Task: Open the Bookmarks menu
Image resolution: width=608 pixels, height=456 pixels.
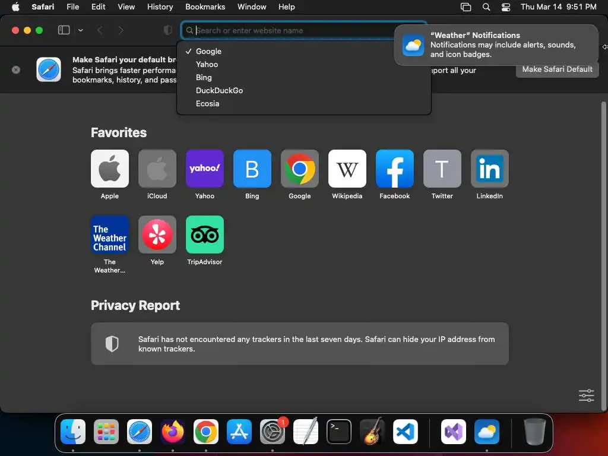Action: pos(205,7)
